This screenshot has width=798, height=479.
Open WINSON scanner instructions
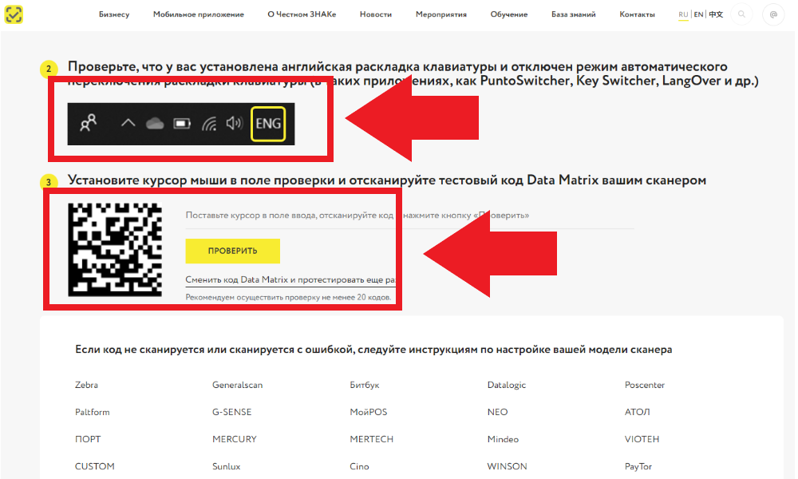click(x=507, y=465)
